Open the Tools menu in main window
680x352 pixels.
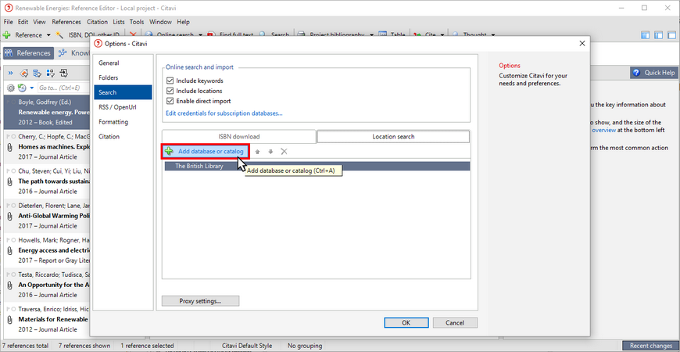[137, 22]
